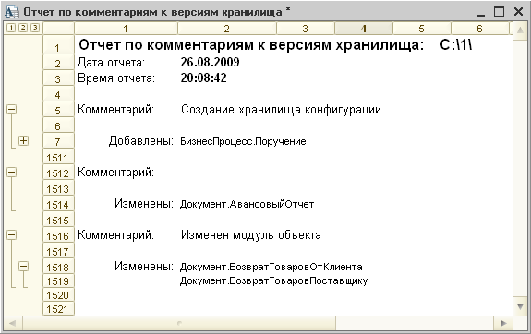Click the horizontal scrollbar thumb
The width and height of the screenshot is (531, 334).
click(x=179, y=323)
